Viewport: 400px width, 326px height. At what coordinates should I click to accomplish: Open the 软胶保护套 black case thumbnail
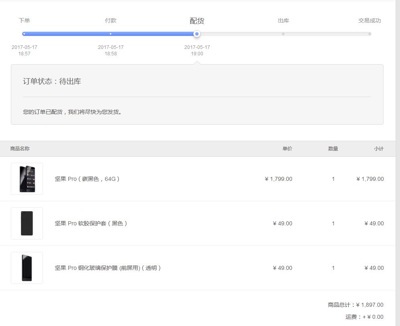coord(27,223)
